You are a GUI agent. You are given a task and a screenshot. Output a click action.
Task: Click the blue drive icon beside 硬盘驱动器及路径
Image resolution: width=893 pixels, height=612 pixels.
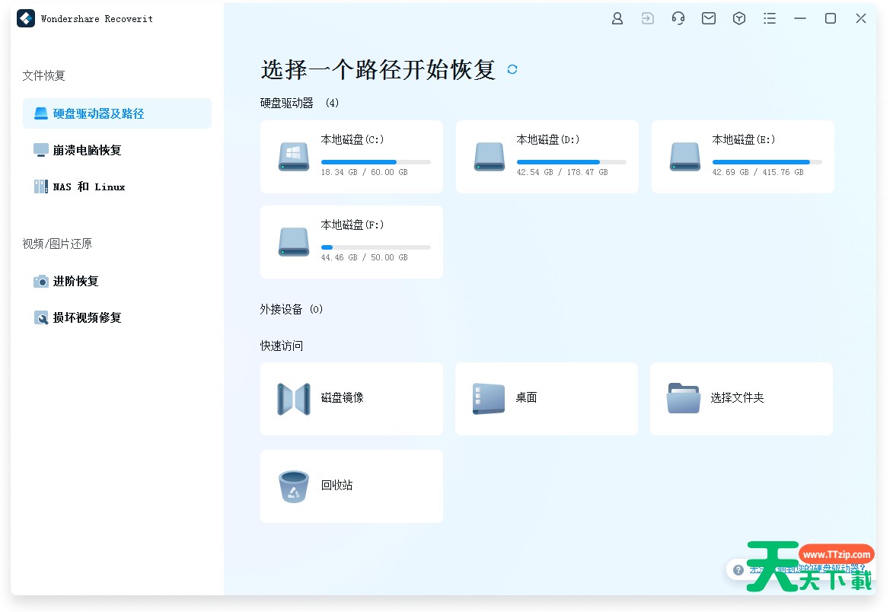(x=41, y=113)
